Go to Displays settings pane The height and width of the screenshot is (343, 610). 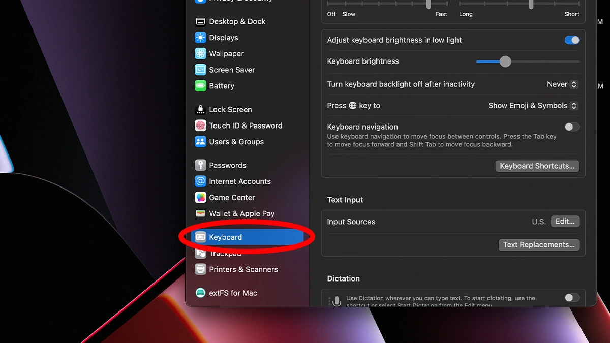(x=224, y=38)
